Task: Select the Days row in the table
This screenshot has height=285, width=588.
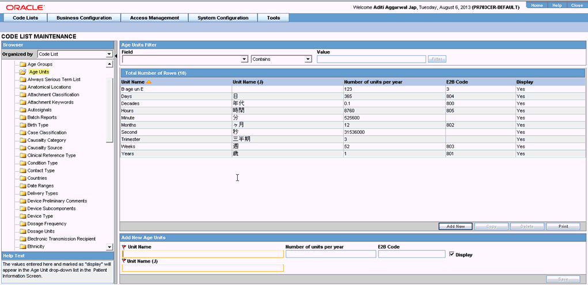Action: click(x=352, y=97)
